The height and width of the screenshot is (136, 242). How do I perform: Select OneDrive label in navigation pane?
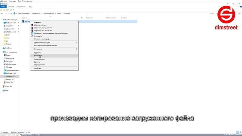pos(8,48)
